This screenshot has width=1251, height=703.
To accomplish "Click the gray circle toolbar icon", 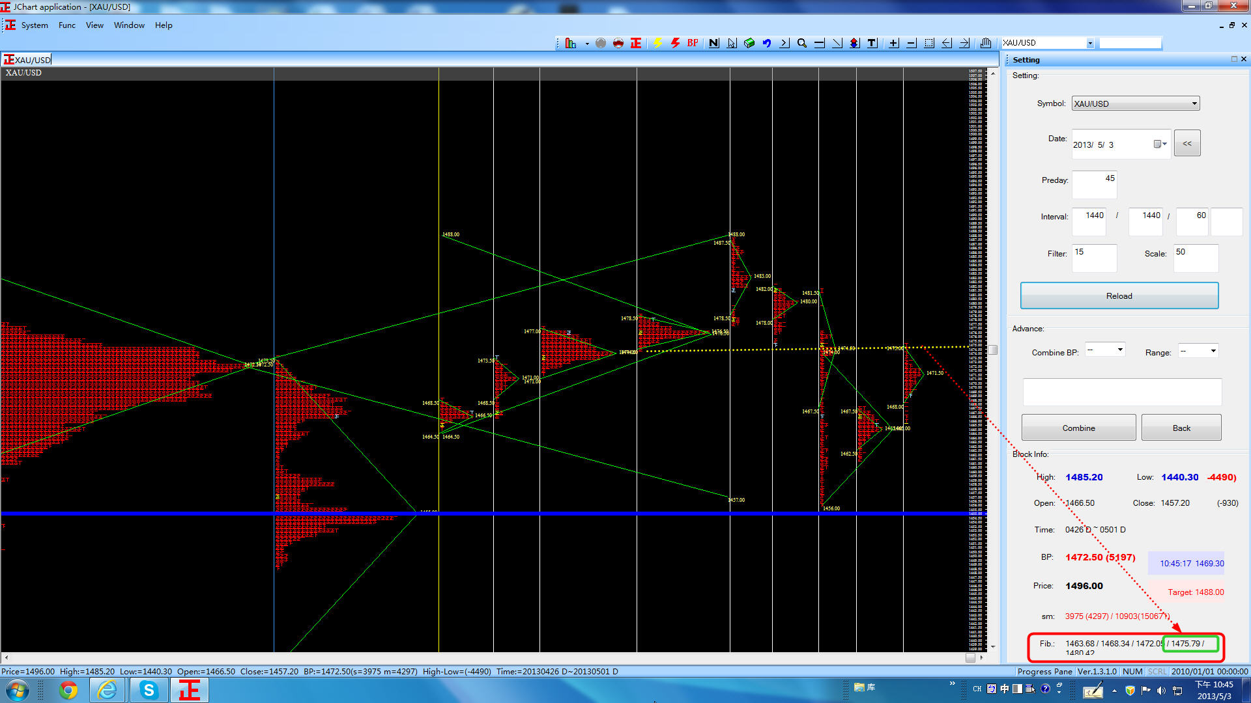I will point(601,43).
